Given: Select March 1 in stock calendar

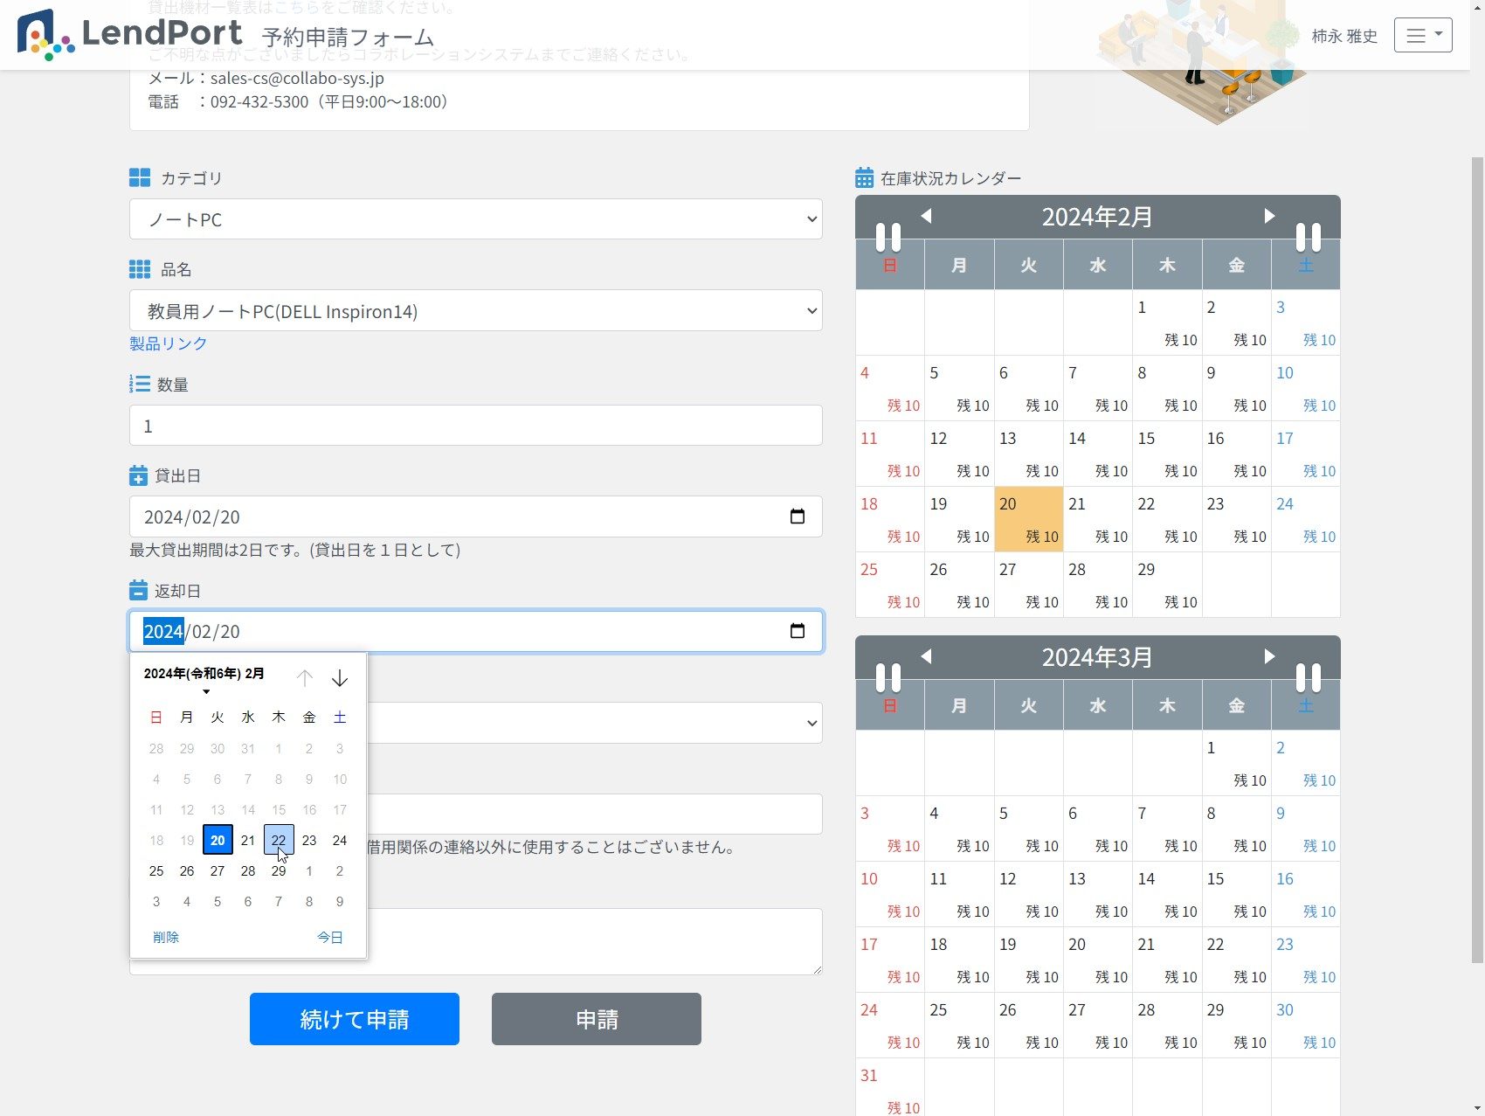Looking at the screenshot, I should [1236, 763].
